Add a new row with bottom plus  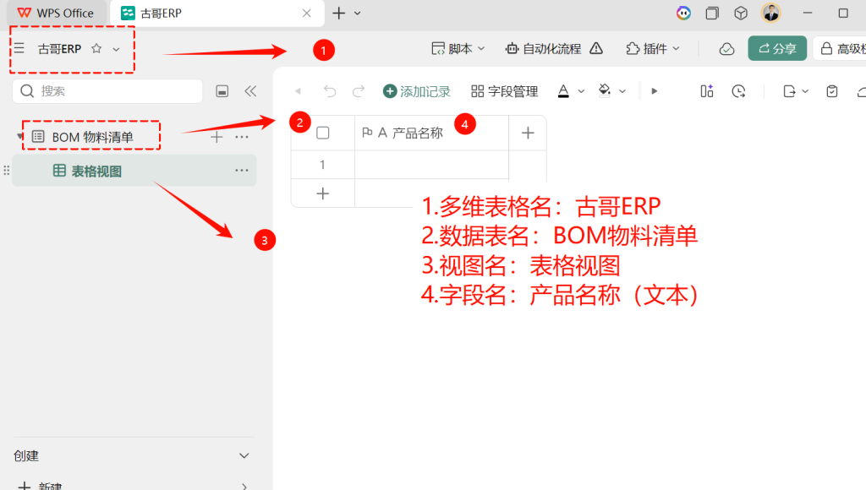tap(322, 193)
